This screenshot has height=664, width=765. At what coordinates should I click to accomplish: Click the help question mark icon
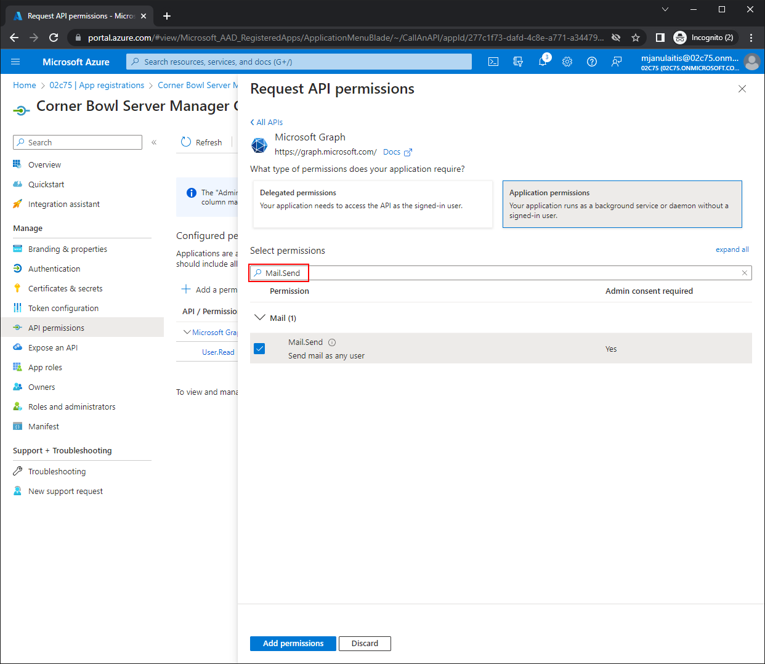(x=592, y=62)
